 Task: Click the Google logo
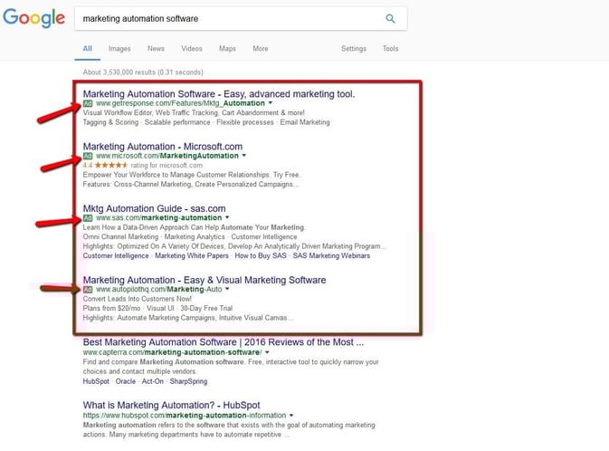(33, 18)
